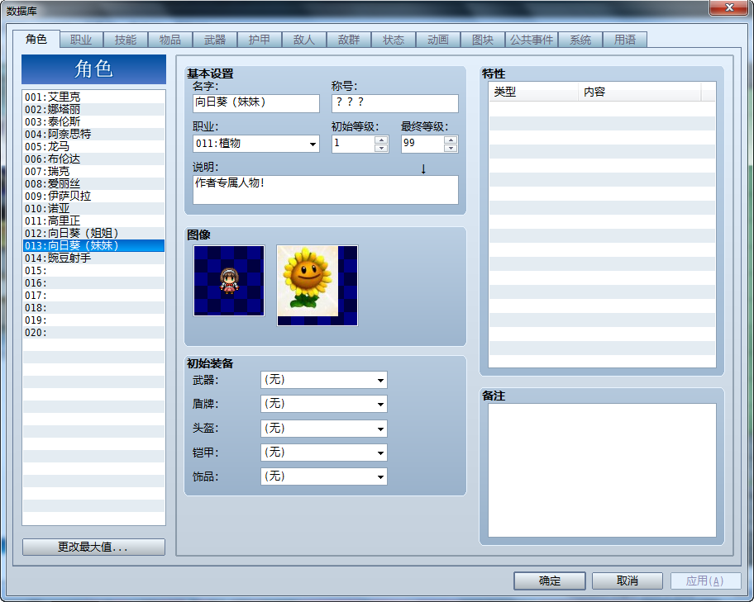
Task: Click the 名字 name input field
Action: coord(256,103)
